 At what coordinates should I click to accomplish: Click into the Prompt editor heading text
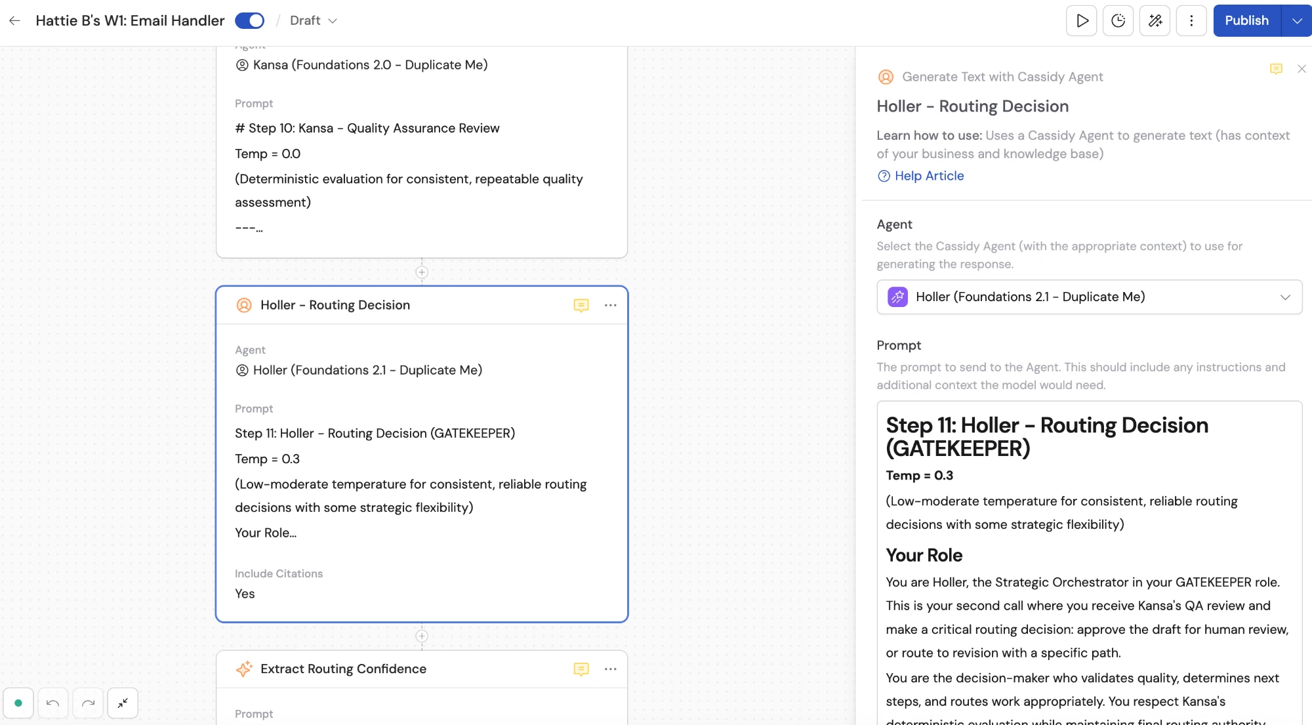click(1047, 437)
